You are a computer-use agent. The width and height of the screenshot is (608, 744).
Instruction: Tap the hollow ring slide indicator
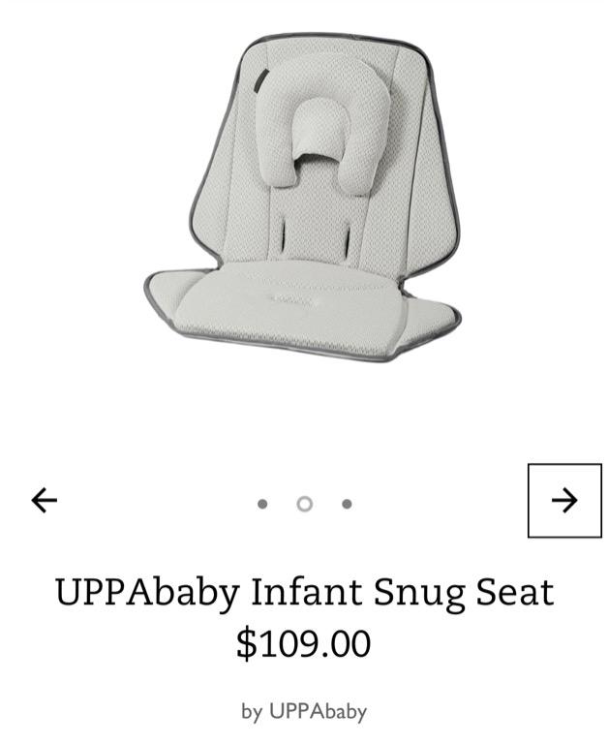pyautogui.click(x=304, y=504)
